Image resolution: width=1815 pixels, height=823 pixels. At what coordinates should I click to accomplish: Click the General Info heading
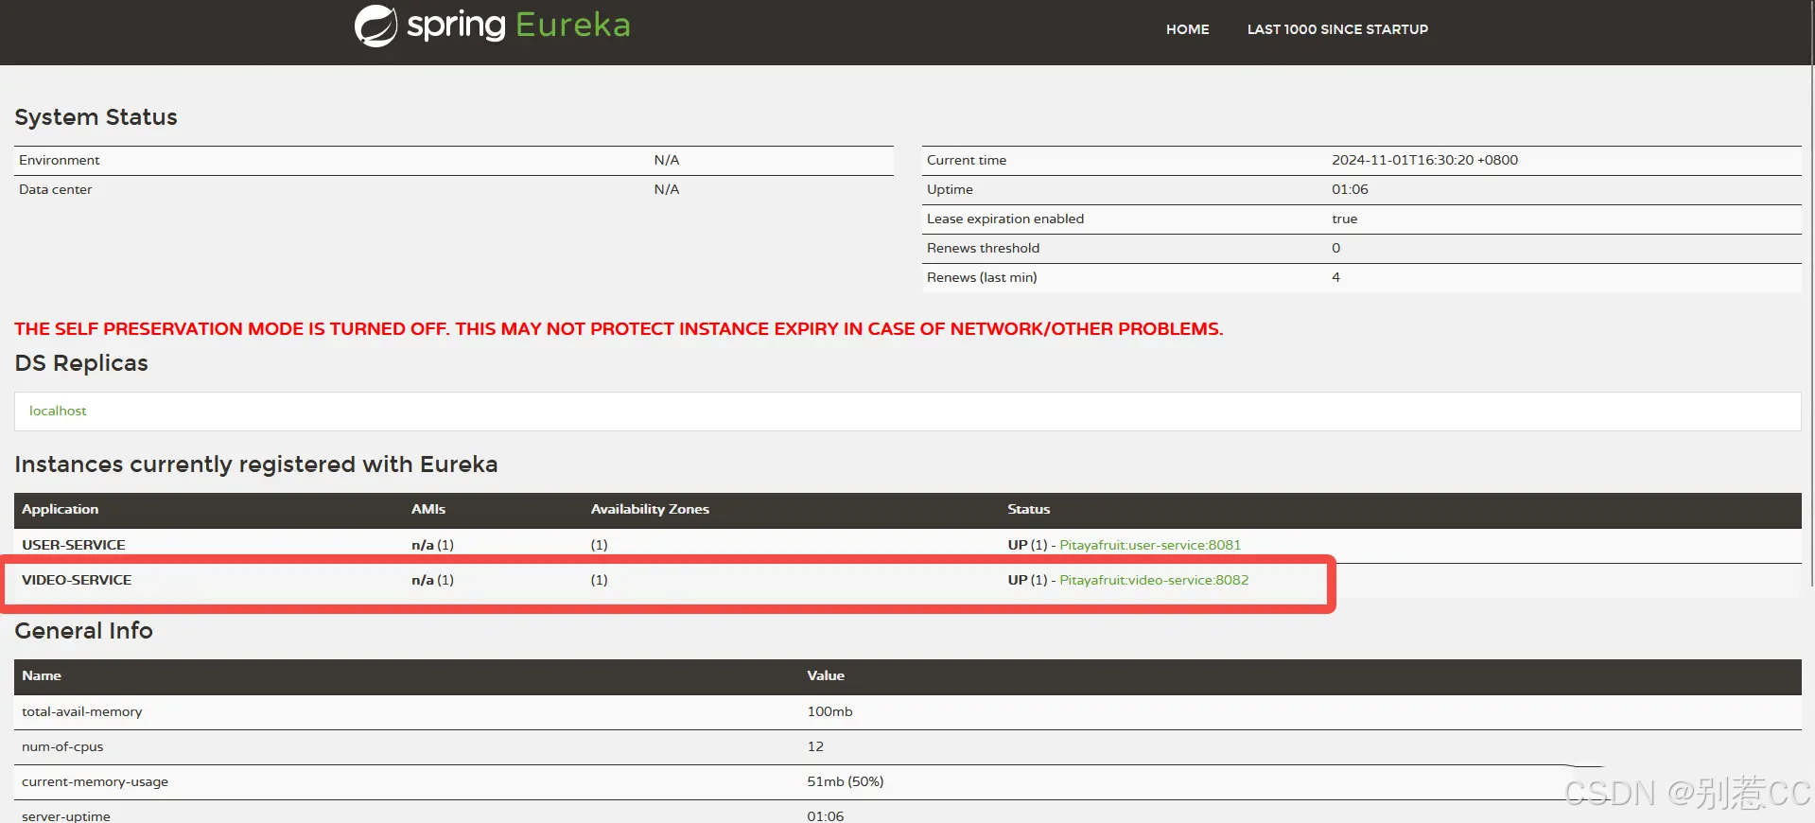pyautogui.click(x=83, y=631)
